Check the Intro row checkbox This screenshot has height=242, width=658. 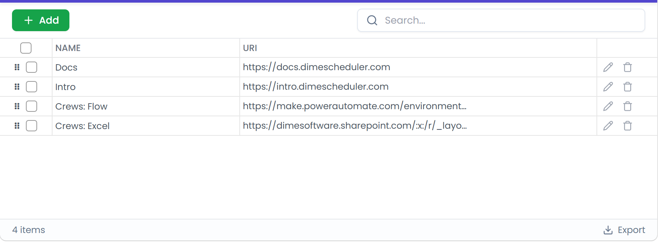(x=32, y=87)
